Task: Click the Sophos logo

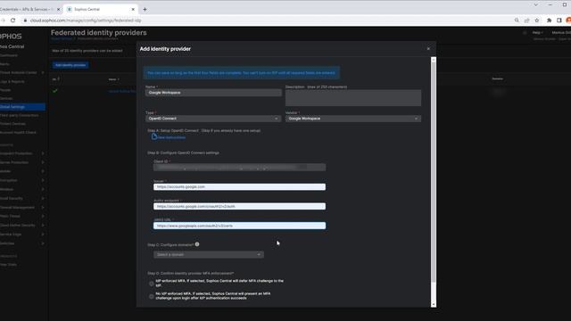Action: (11, 37)
